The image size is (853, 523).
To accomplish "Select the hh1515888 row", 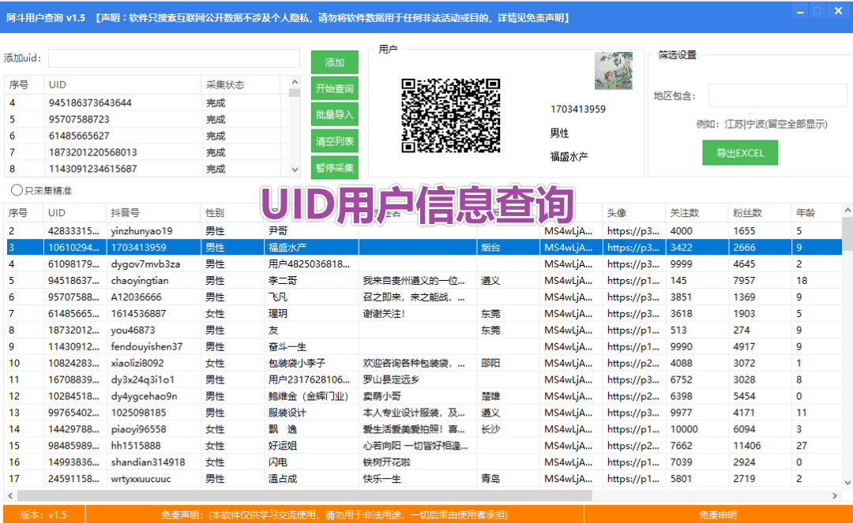I will coord(423,446).
